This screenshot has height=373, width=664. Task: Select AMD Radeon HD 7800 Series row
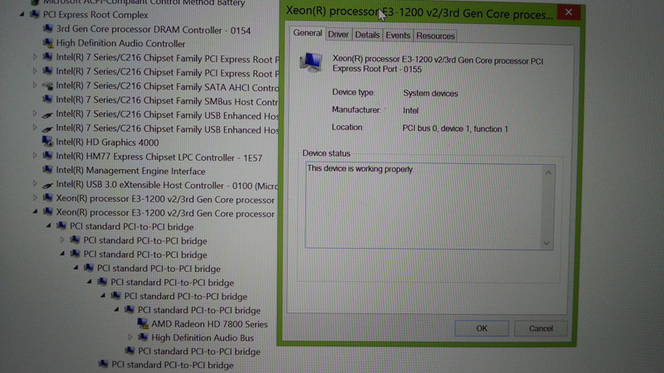pyautogui.click(x=210, y=324)
